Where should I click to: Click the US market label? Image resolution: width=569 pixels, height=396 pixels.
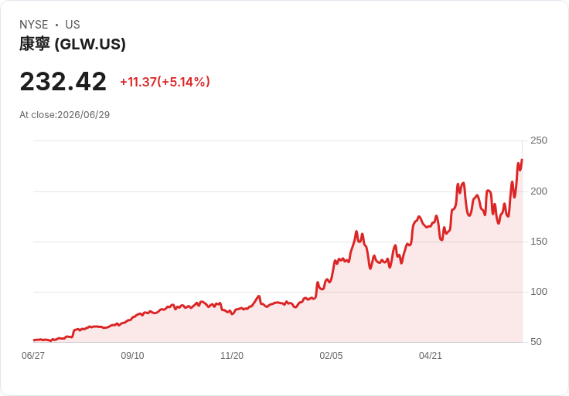(x=73, y=25)
